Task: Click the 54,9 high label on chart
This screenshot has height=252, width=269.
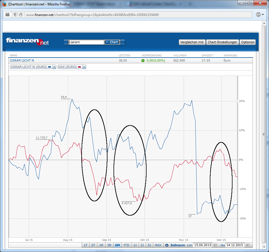Action: (64, 97)
